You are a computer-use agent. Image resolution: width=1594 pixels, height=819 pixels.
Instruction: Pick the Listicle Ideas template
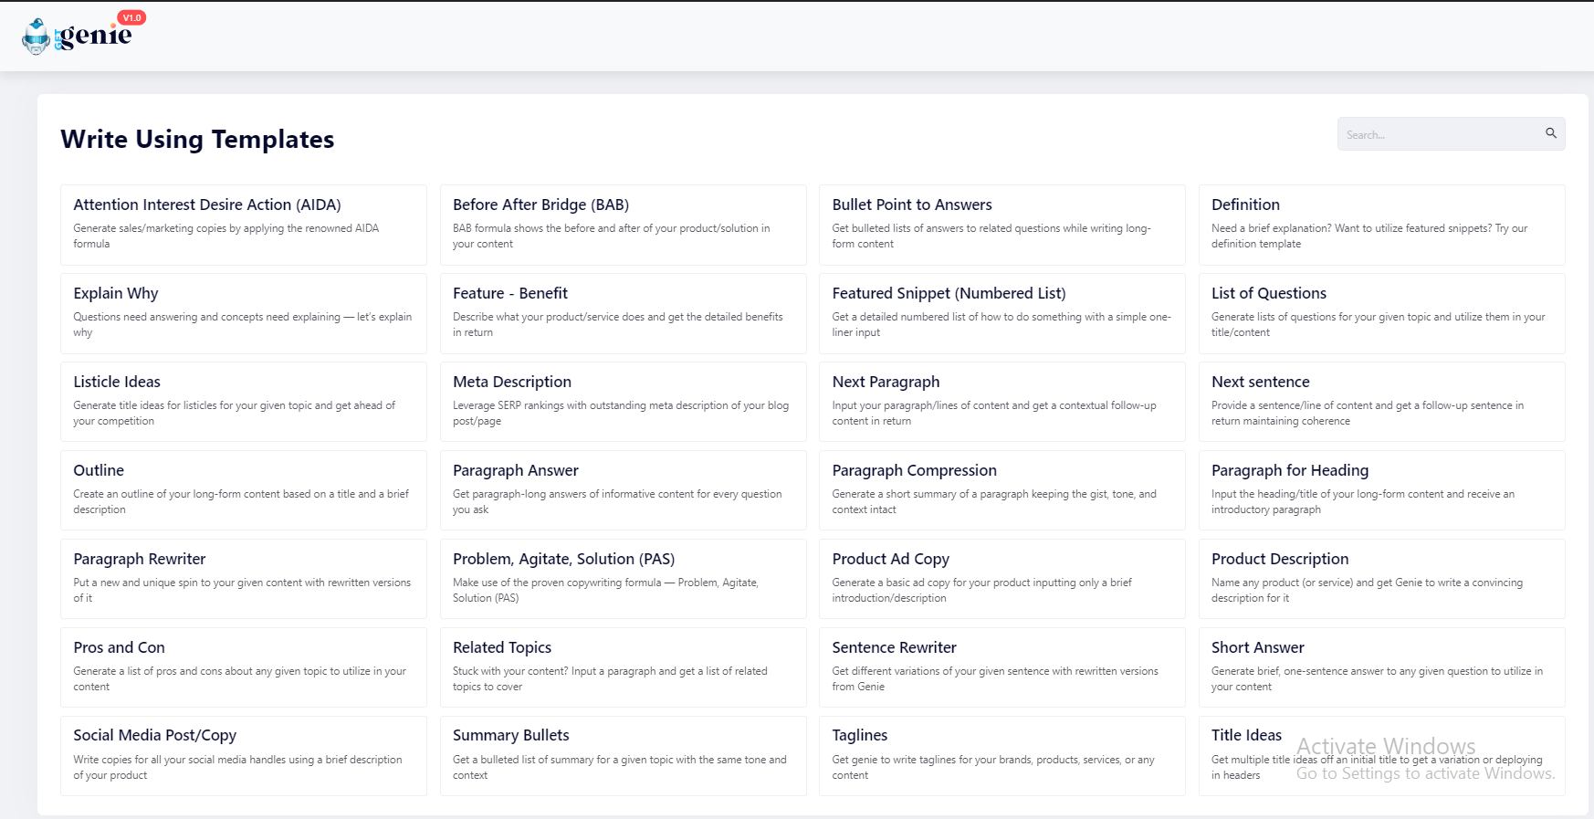[x=243, y=402]
